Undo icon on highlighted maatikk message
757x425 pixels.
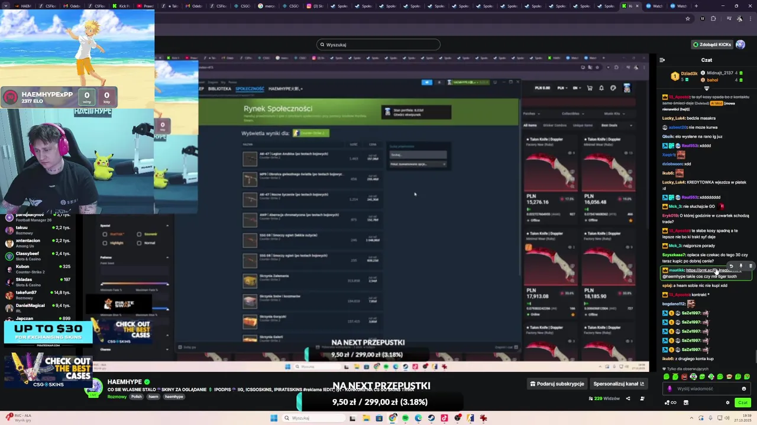(731, 266)
